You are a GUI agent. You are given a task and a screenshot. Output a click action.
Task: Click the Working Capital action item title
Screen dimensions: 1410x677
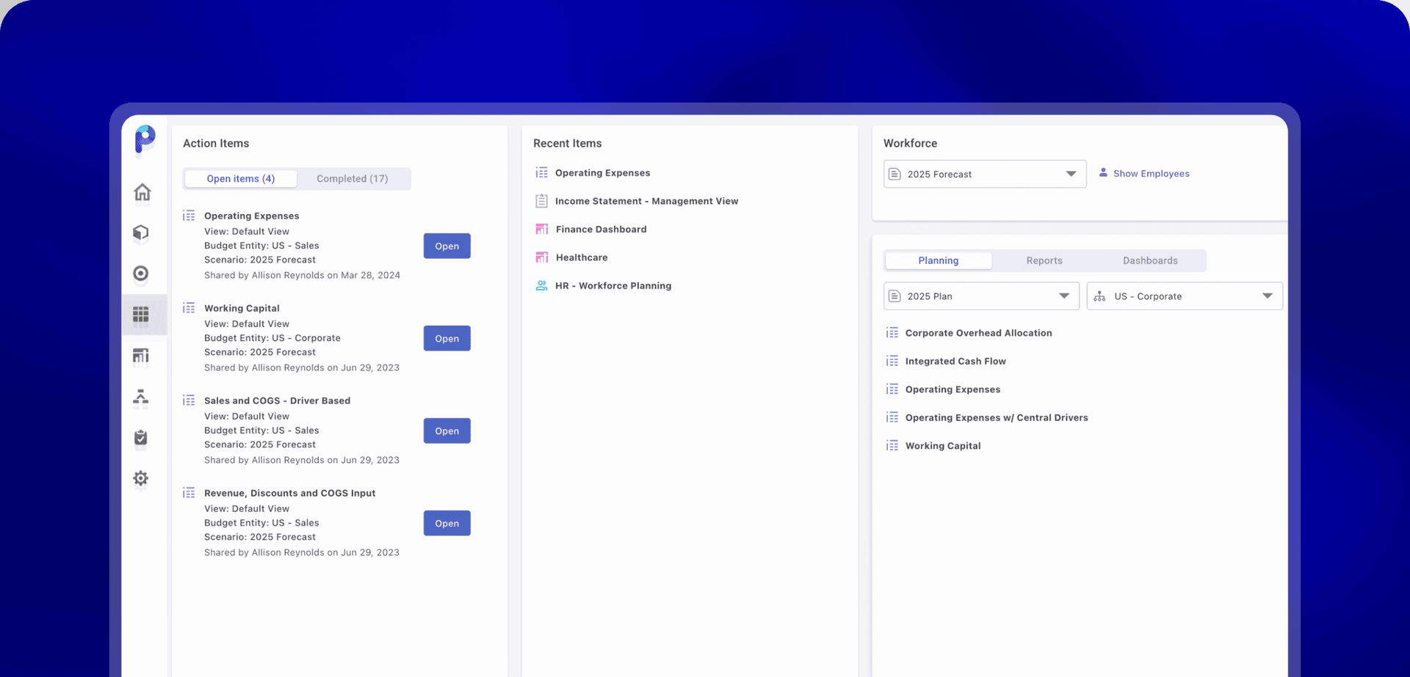pyautogui.click(x=242, y=308)
